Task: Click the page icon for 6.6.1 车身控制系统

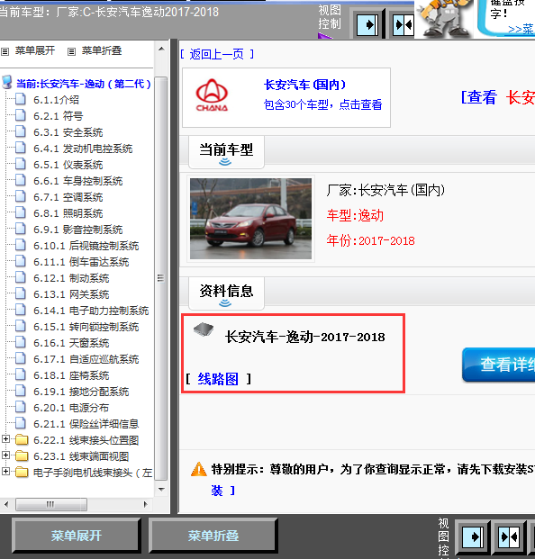Action: point(21,180)
